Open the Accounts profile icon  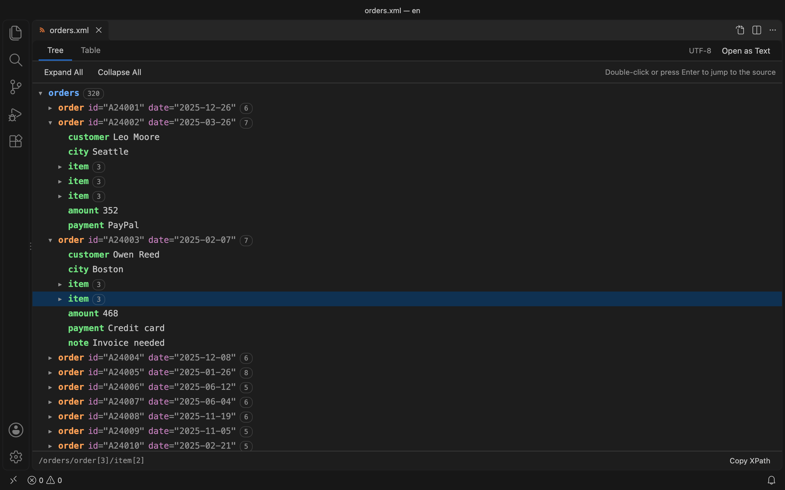pyautogui.click(x=16, y=430)
